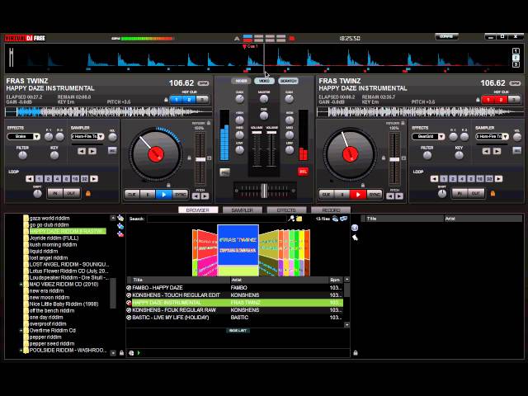Select loop length 4 on left deck
The height and width of the screenshot is (396, 528).
57,179
